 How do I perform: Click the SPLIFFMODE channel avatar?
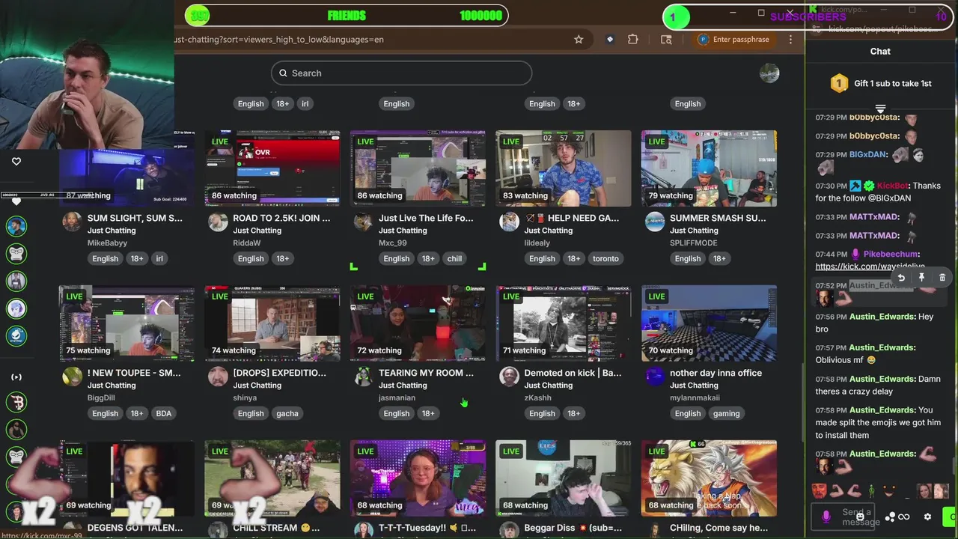655,222
